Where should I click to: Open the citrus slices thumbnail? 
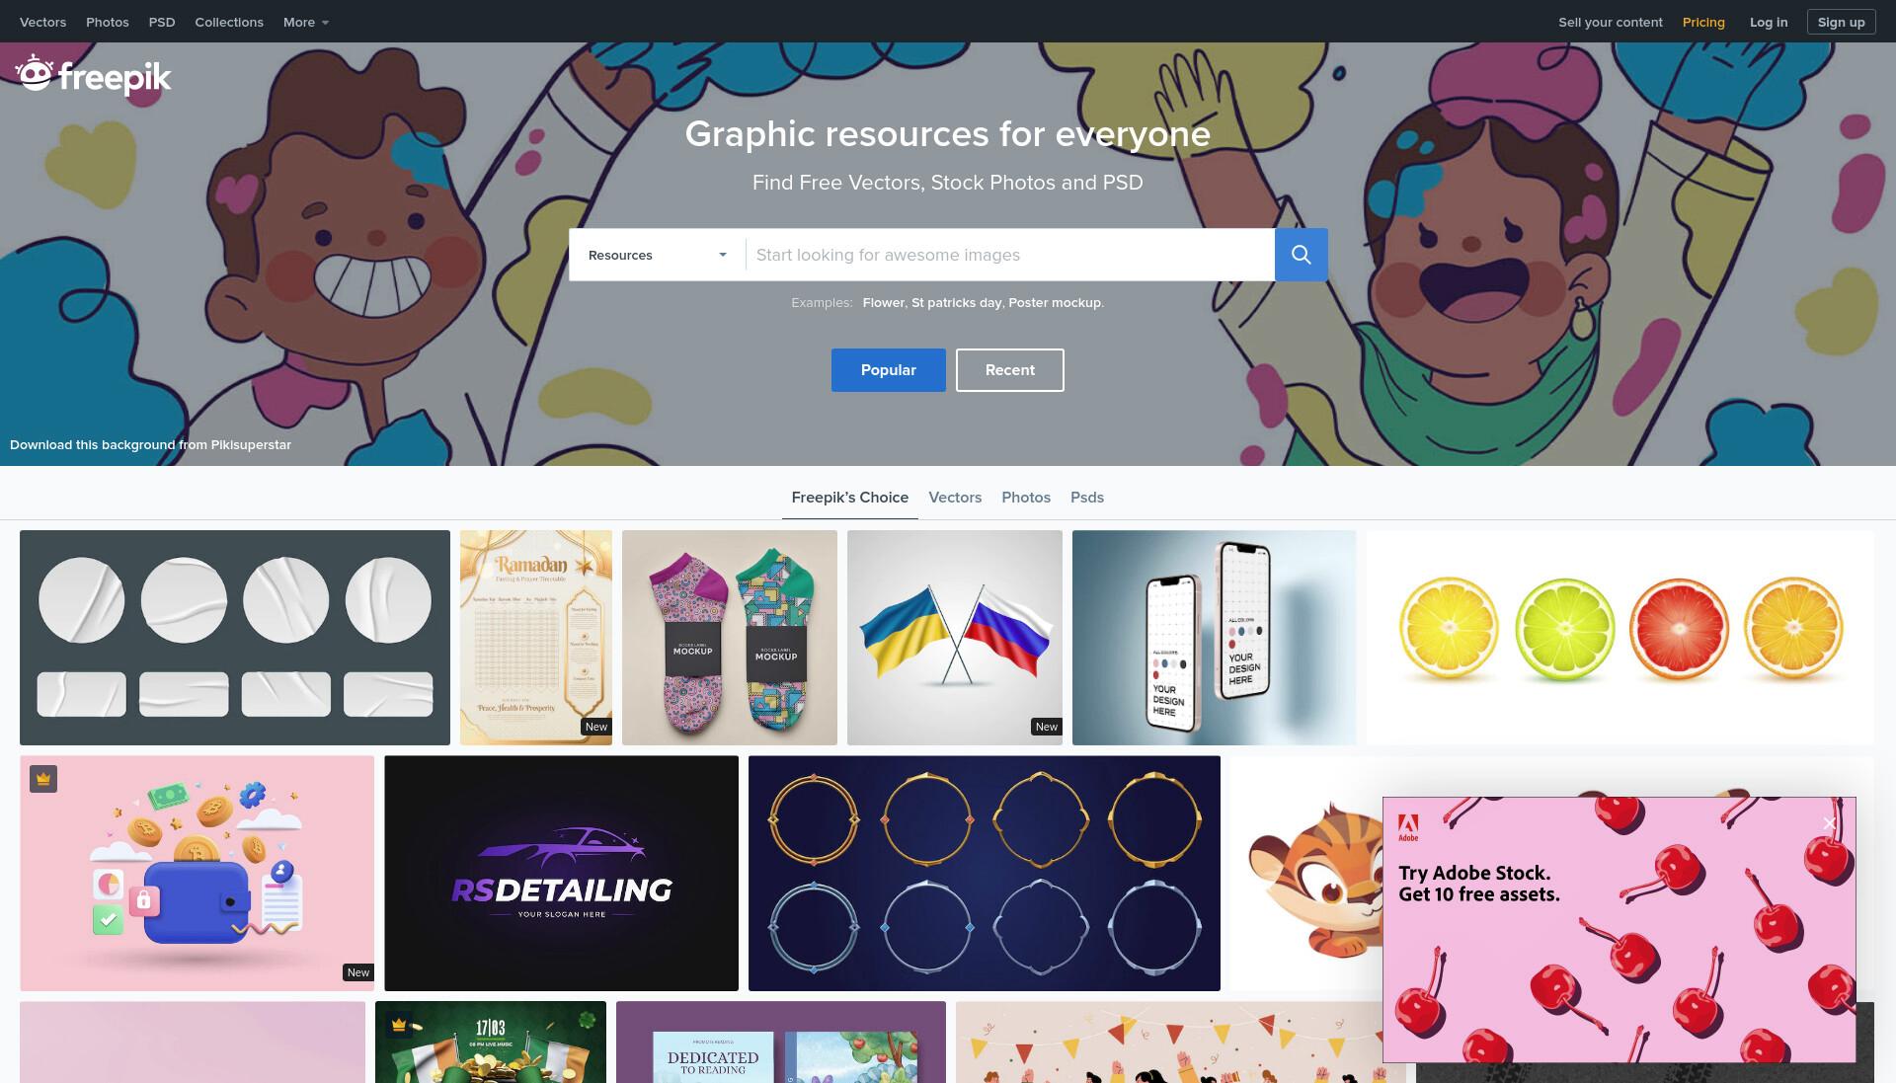point(1619,638)
